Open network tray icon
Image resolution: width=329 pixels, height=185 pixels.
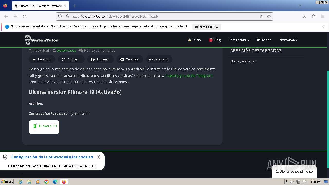[x=298, y=182]
